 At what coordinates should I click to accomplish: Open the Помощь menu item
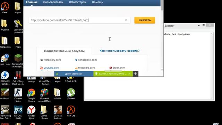pos(97,2)
